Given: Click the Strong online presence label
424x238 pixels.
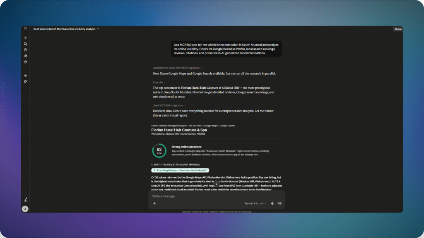Looking at the screenshot, I should click(186, 147).
